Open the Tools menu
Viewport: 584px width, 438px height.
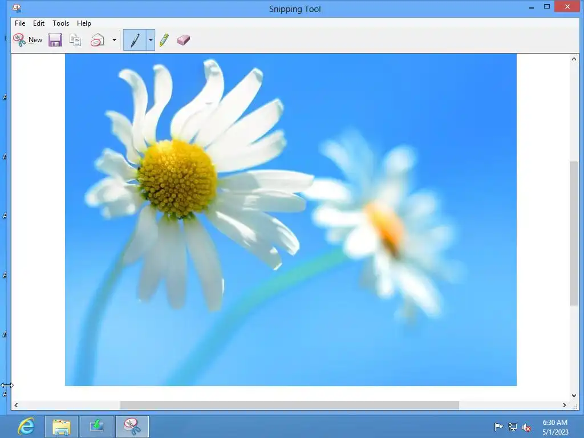[60, 23]
